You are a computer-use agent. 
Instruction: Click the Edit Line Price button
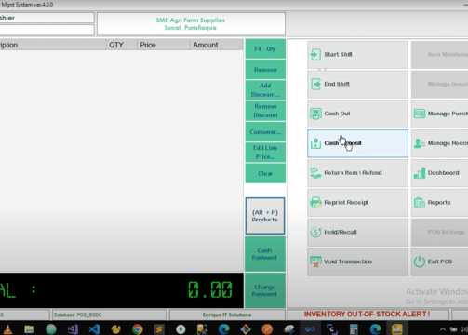pos(265,153)
